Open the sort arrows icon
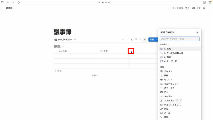 (127, 40)
